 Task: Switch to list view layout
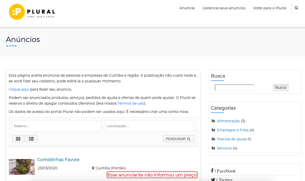coord(31,139)
